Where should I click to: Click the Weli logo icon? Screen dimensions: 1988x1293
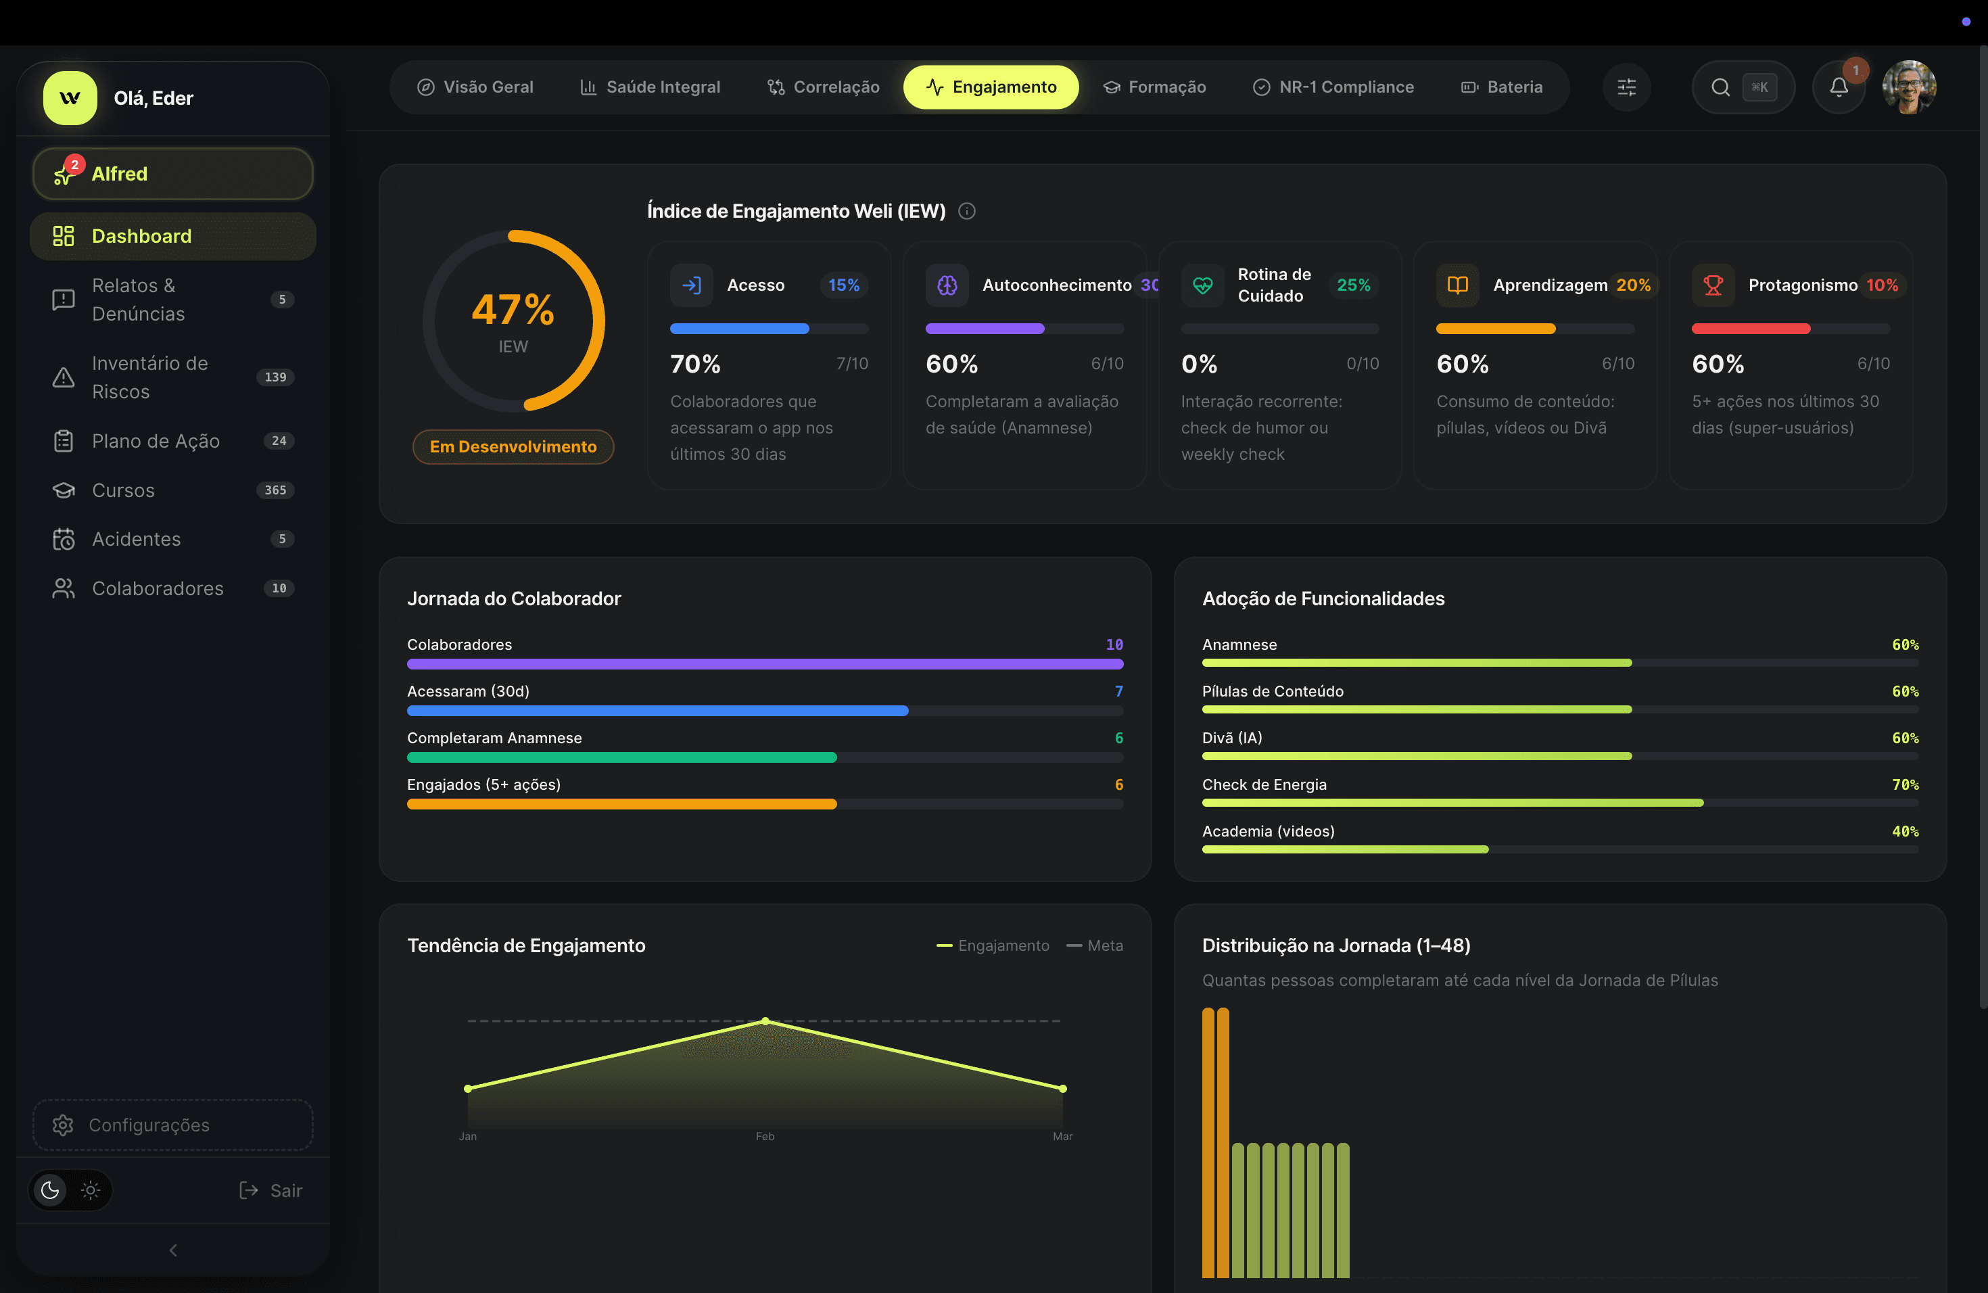(x=70, y=98)
